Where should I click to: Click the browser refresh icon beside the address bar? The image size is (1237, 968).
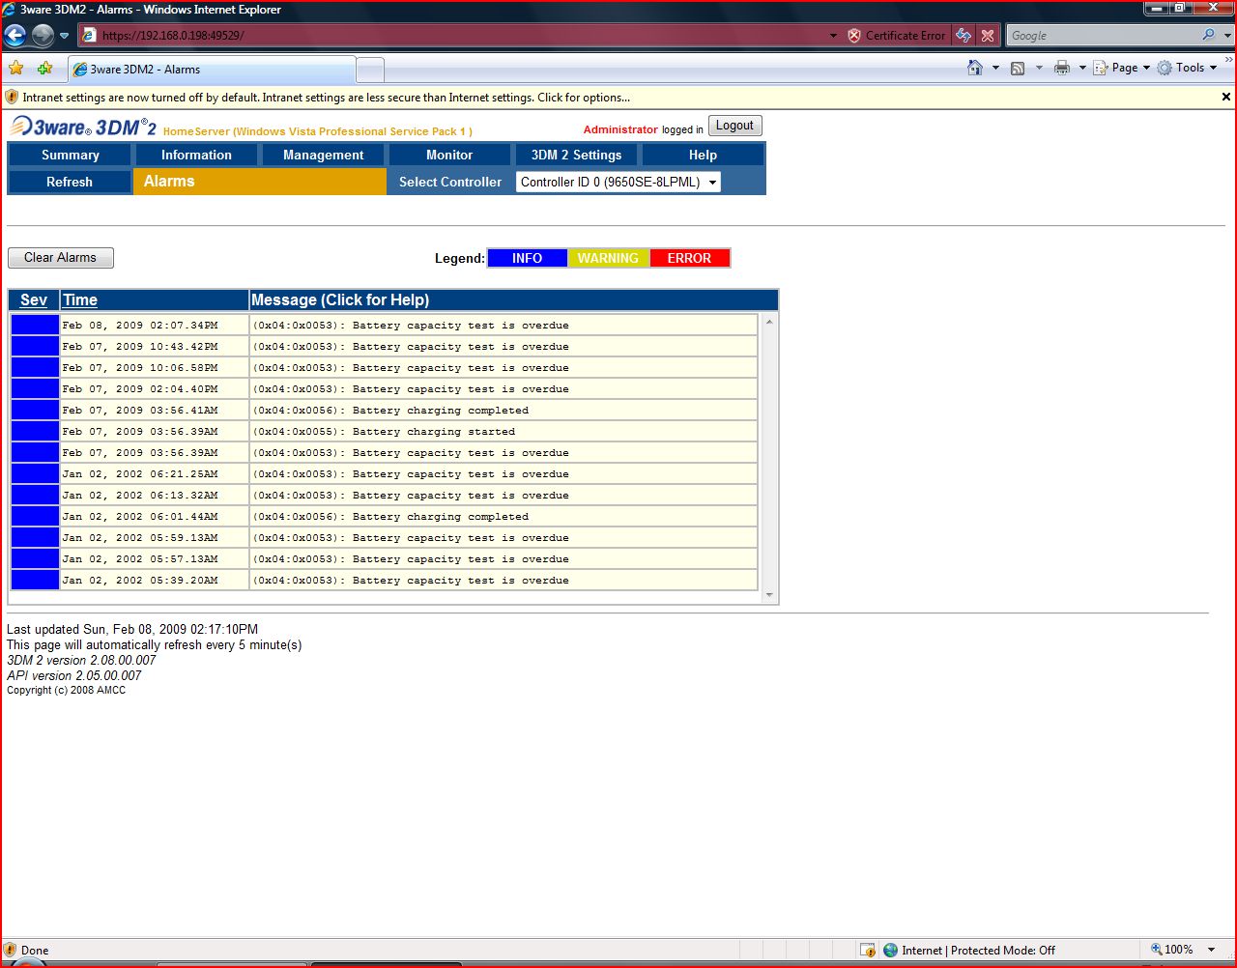(964, 36)
